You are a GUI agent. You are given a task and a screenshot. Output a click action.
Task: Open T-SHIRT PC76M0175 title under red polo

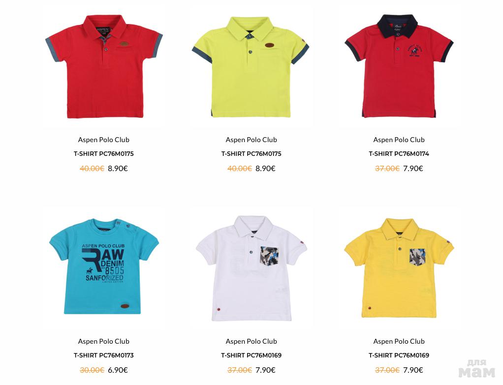pyautogui.click(x=104, y=154)
